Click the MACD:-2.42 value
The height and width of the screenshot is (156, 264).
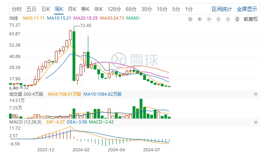(101, 122)
